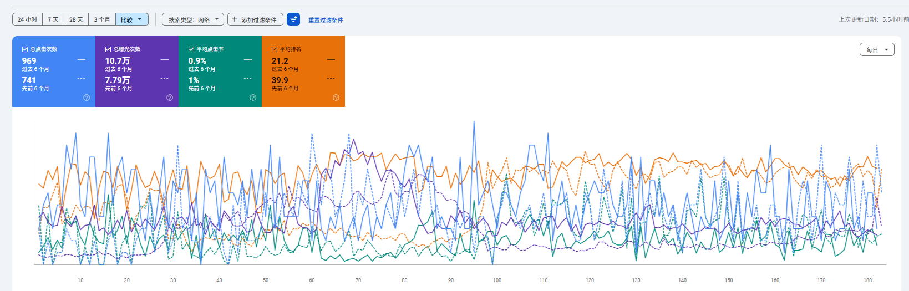Open help icon on 平均排名 card
The image size is (909, 291).
[x=336, y=98]
